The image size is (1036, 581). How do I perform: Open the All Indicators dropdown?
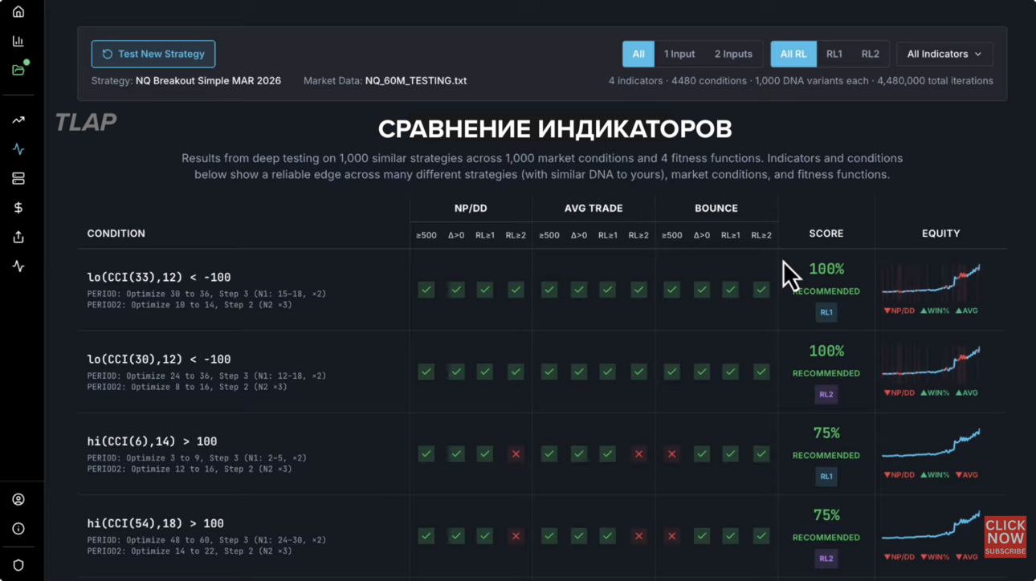click(944, 54)
